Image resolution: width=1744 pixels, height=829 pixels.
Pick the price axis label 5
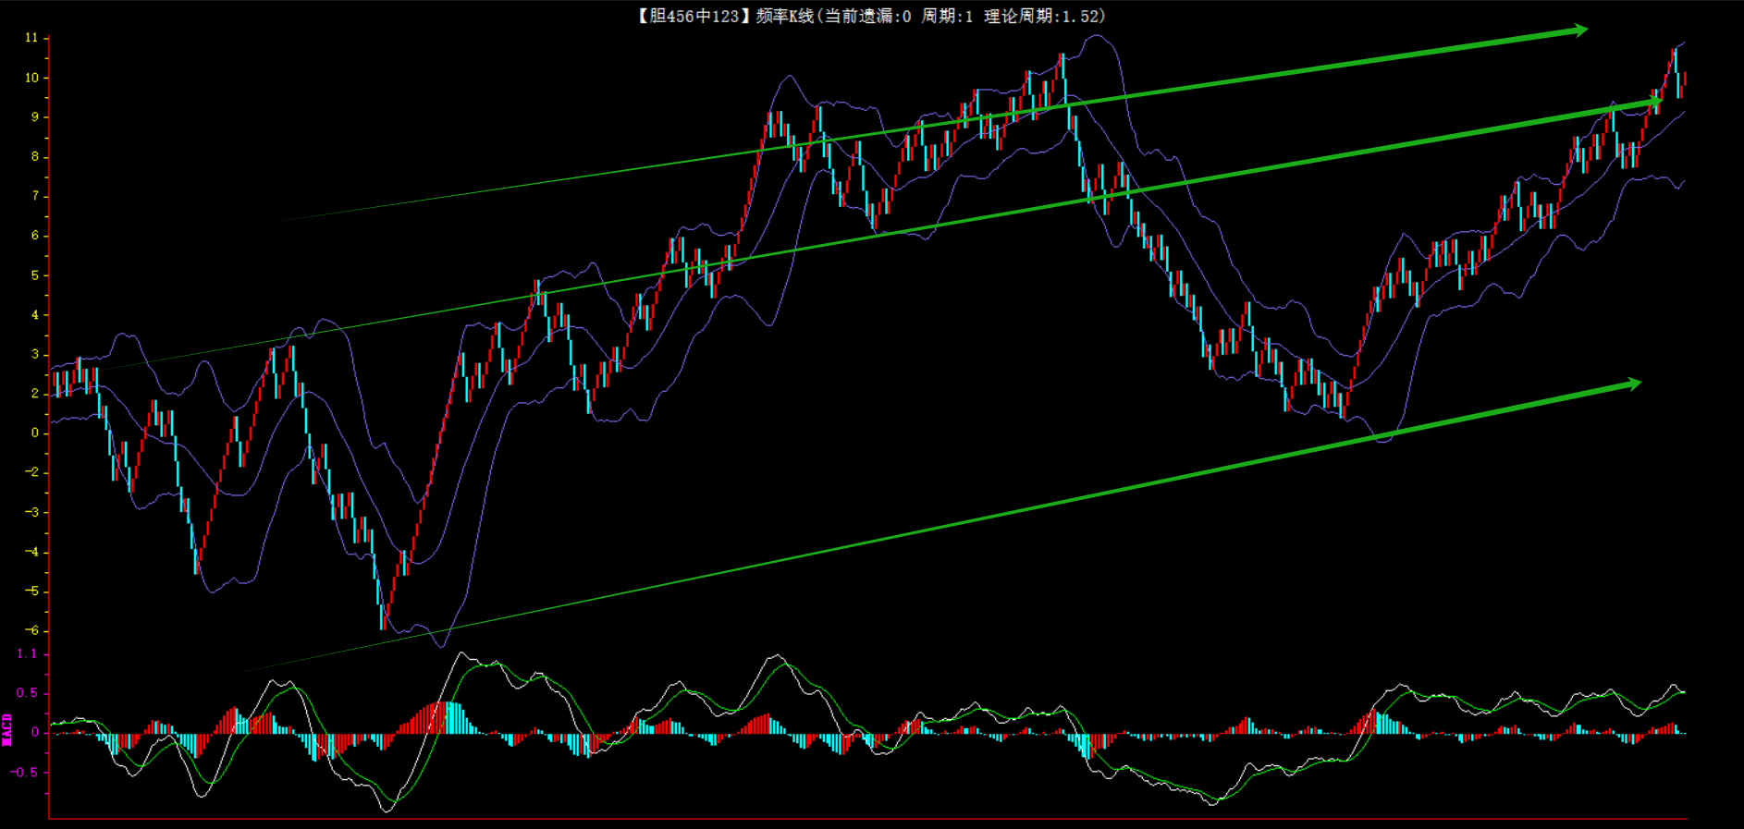(x=35, y=275)
